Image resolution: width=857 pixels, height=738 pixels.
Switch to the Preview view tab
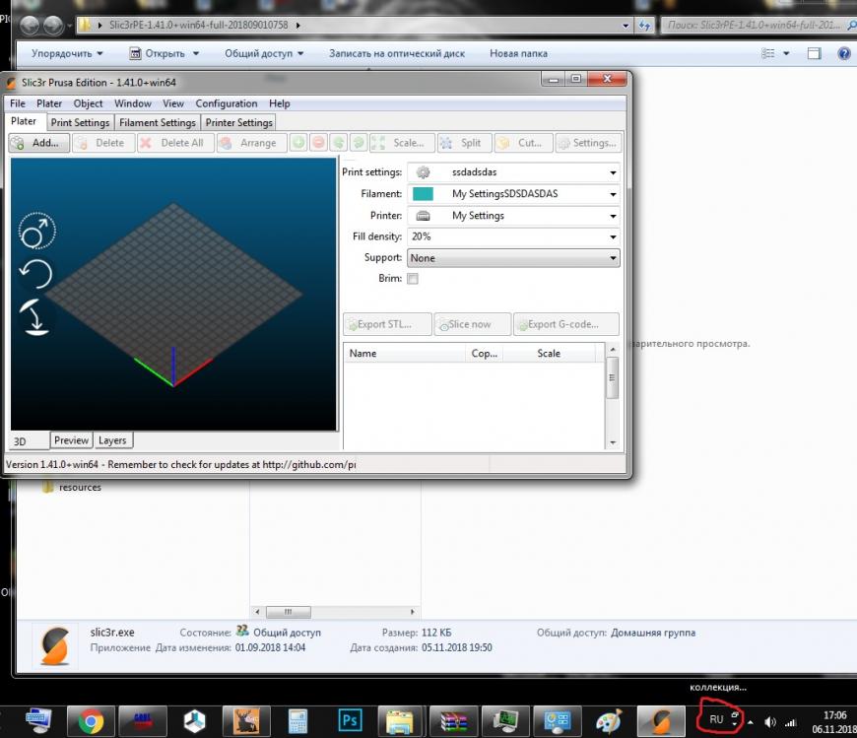click(71, 440)
